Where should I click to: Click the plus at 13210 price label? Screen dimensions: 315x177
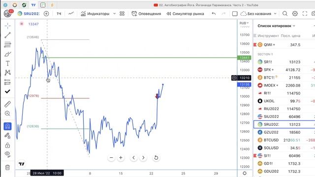tap(234, 78)
